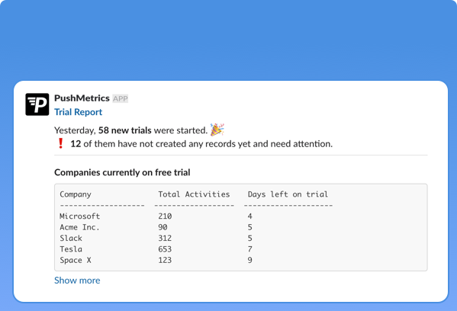This screenshot has width=457, height=311.
Task: Click the bold number 12 needing attention
Action: [x=76, y=143]
